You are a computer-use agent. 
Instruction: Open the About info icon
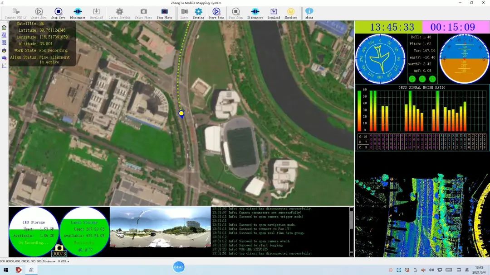pyautogui.click(x=309, y=12)
